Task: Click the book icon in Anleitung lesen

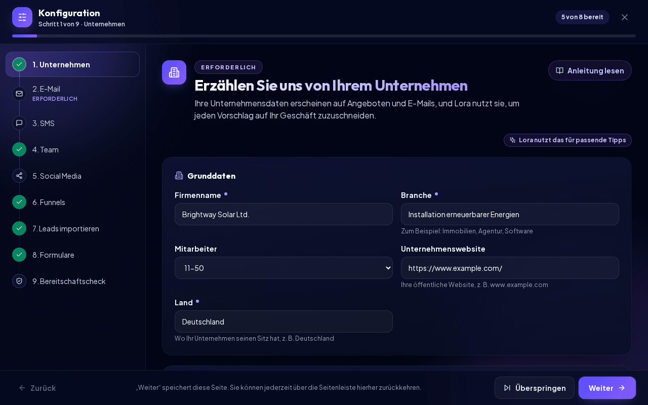Action: 560,70
